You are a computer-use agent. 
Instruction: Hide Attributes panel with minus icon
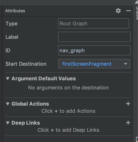tap(128, 11)
